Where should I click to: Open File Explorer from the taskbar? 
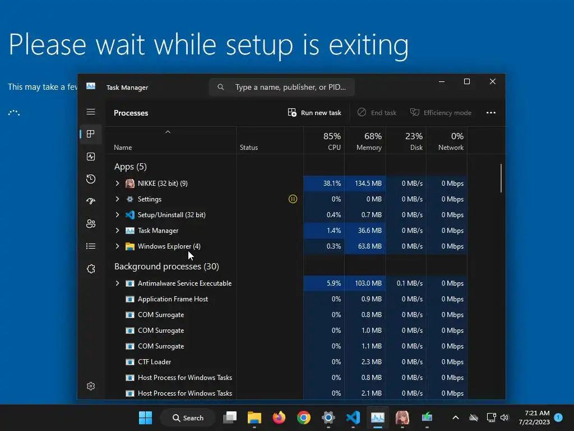(x=254, y=418)
